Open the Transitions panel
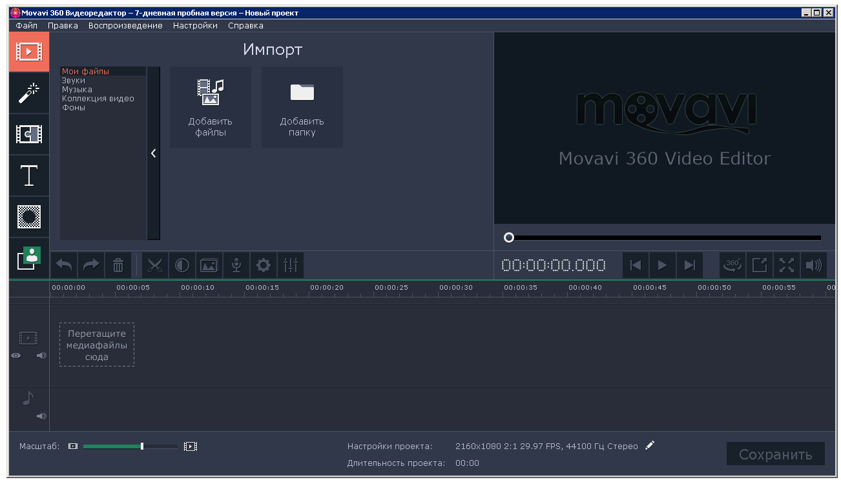The image size is (841, 482). (x=28, y=134)
